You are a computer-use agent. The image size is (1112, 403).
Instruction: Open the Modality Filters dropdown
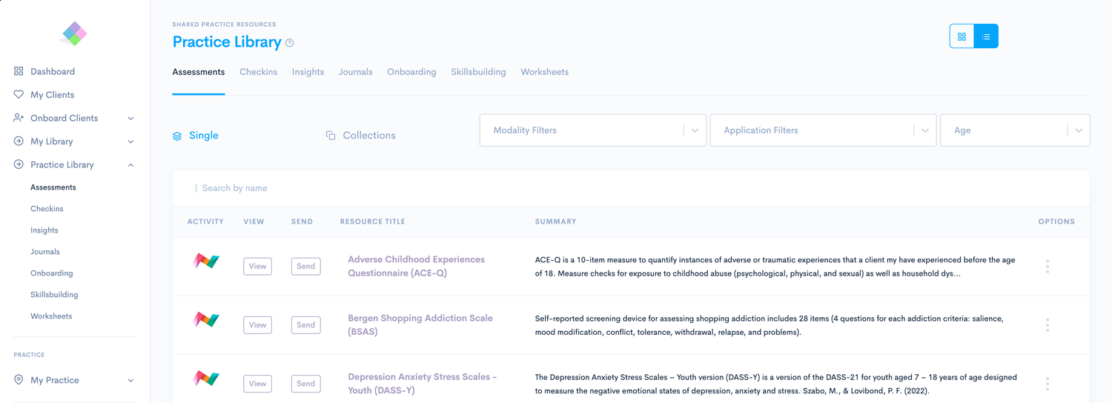click(593, 130)
